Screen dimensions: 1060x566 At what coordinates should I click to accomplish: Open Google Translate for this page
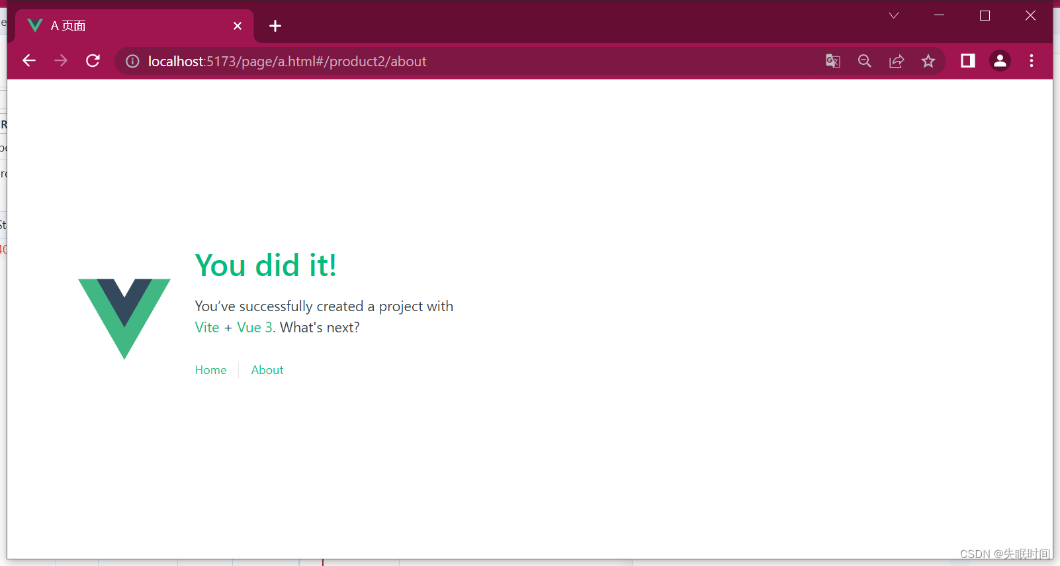832,61
